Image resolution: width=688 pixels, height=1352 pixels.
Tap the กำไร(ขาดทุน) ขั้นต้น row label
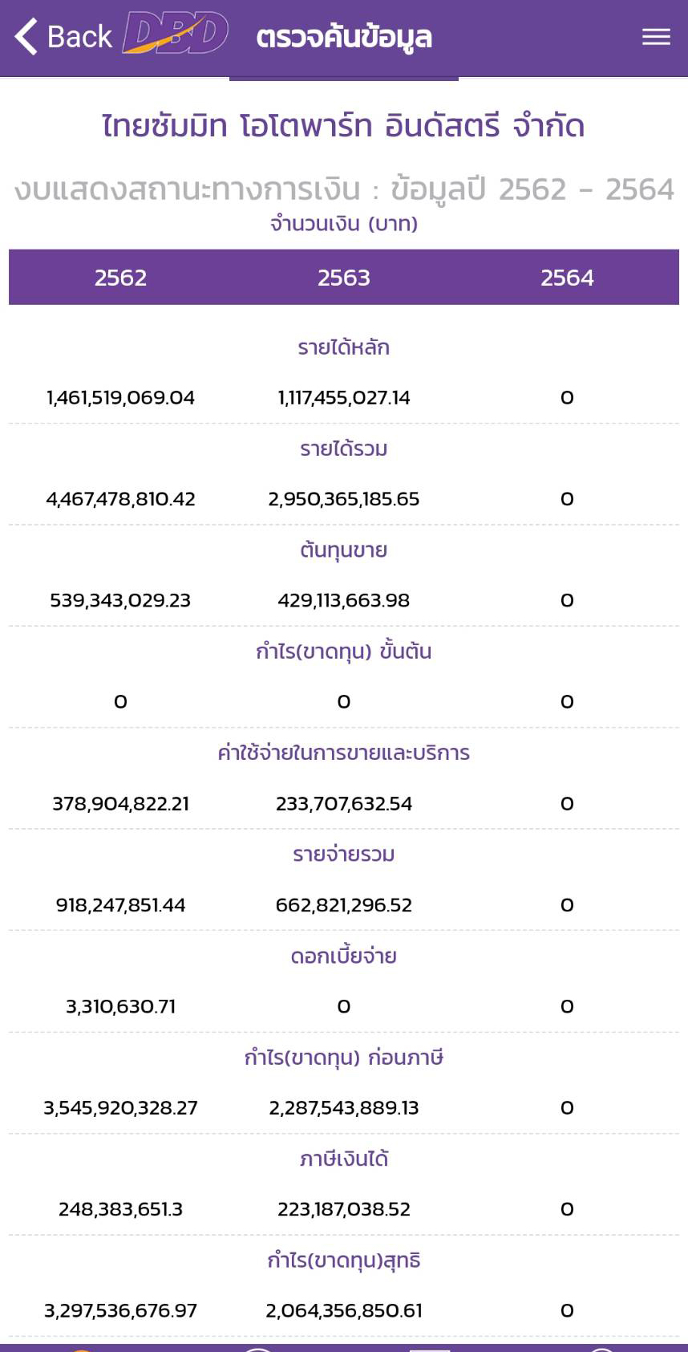344,652
